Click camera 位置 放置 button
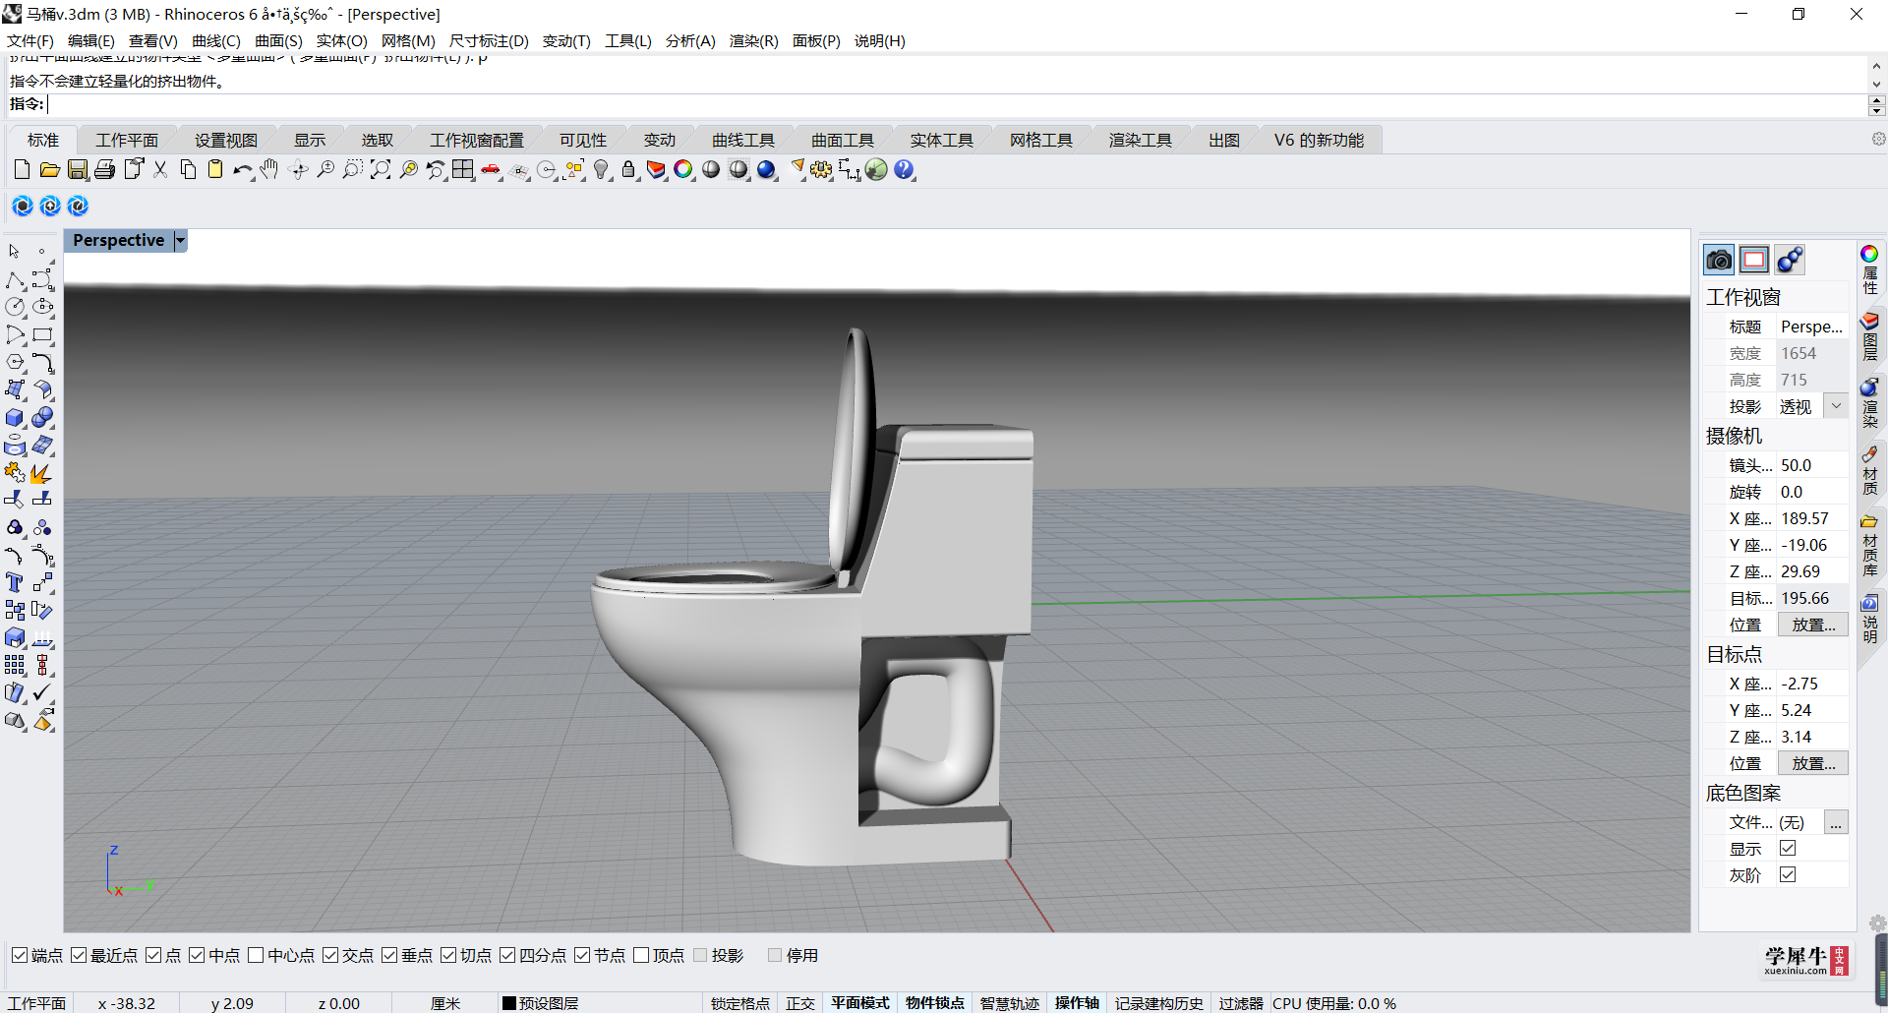Screen dimensions: 1888x1013 [1812, 625]
